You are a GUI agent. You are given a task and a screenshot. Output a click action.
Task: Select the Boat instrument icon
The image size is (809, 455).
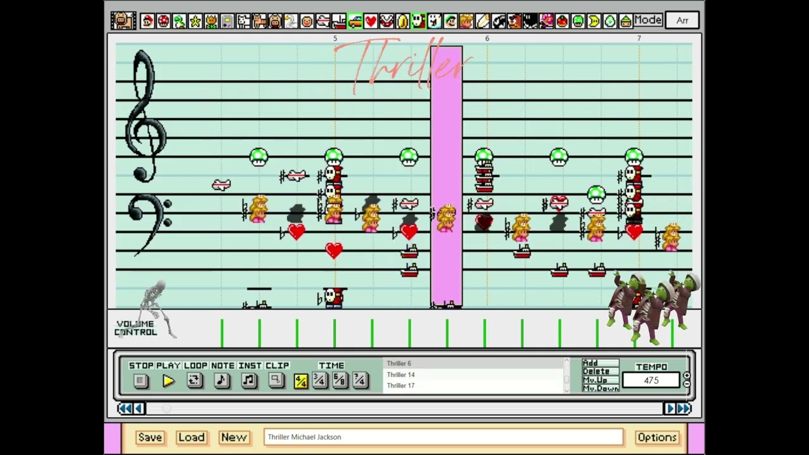[339, 21]
